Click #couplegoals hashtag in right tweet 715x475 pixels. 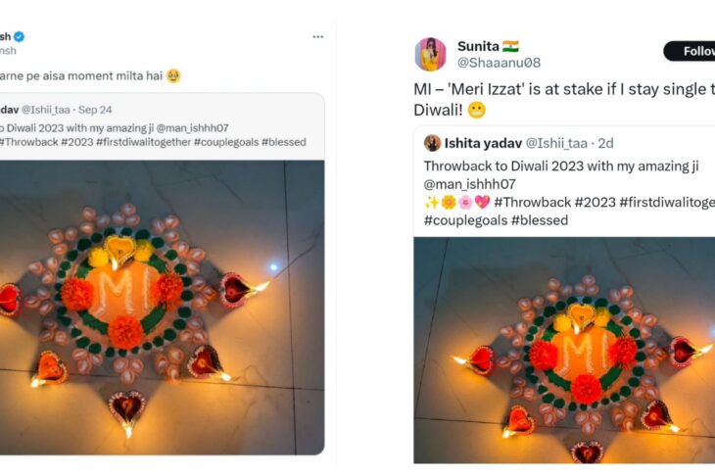[466, 220]
